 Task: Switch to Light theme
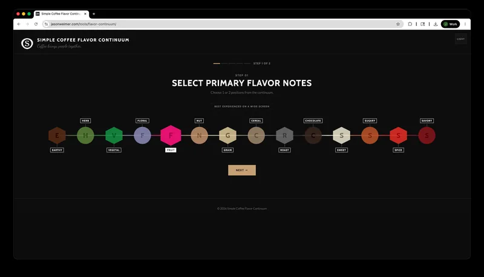coord(460,39)
